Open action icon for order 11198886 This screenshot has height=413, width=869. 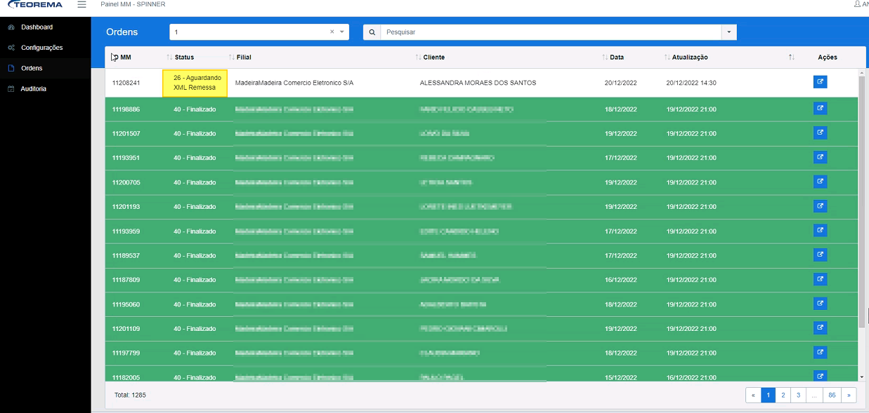click(x=820, y=109)
